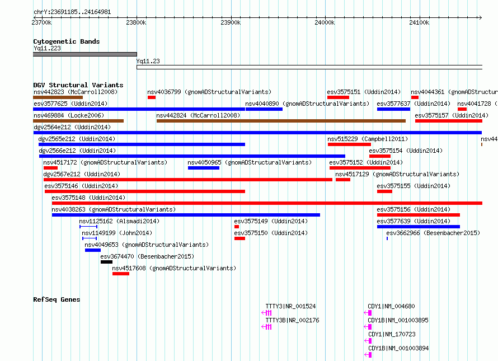The width and height of the screenshot is (498, 361).
Task: Click the esv3577639 (Uddin2014) label
Action: click(414, 221)
